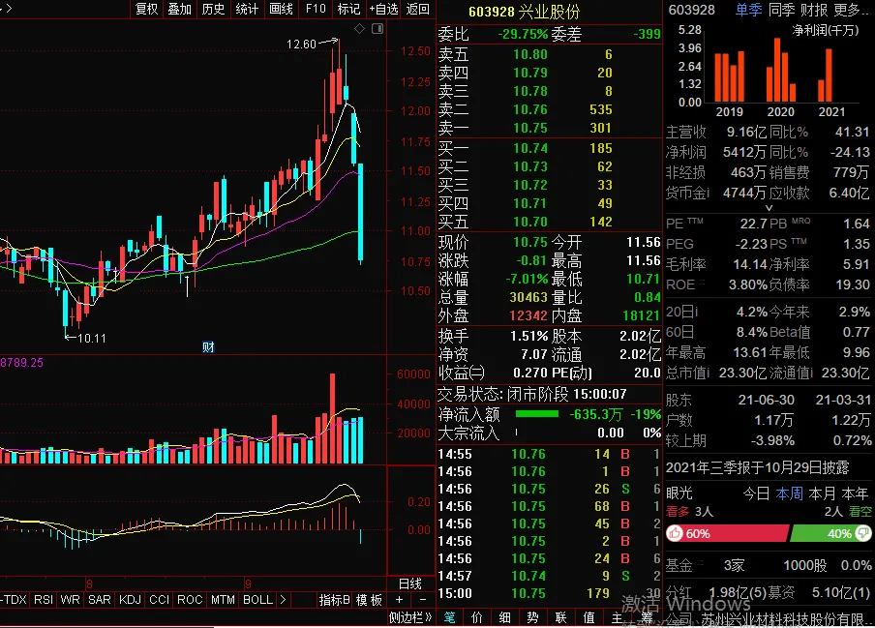
Task: Click the 买一 bid price 10.74 row
Action: point(549,148)
